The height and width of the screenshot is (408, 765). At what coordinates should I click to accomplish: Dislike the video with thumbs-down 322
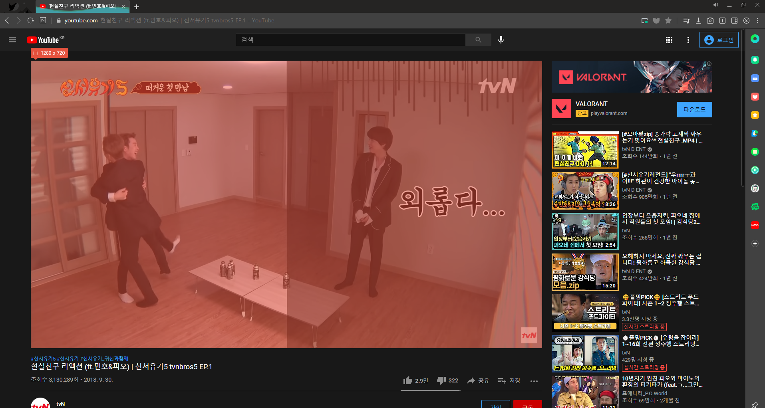tap(447, 380)
